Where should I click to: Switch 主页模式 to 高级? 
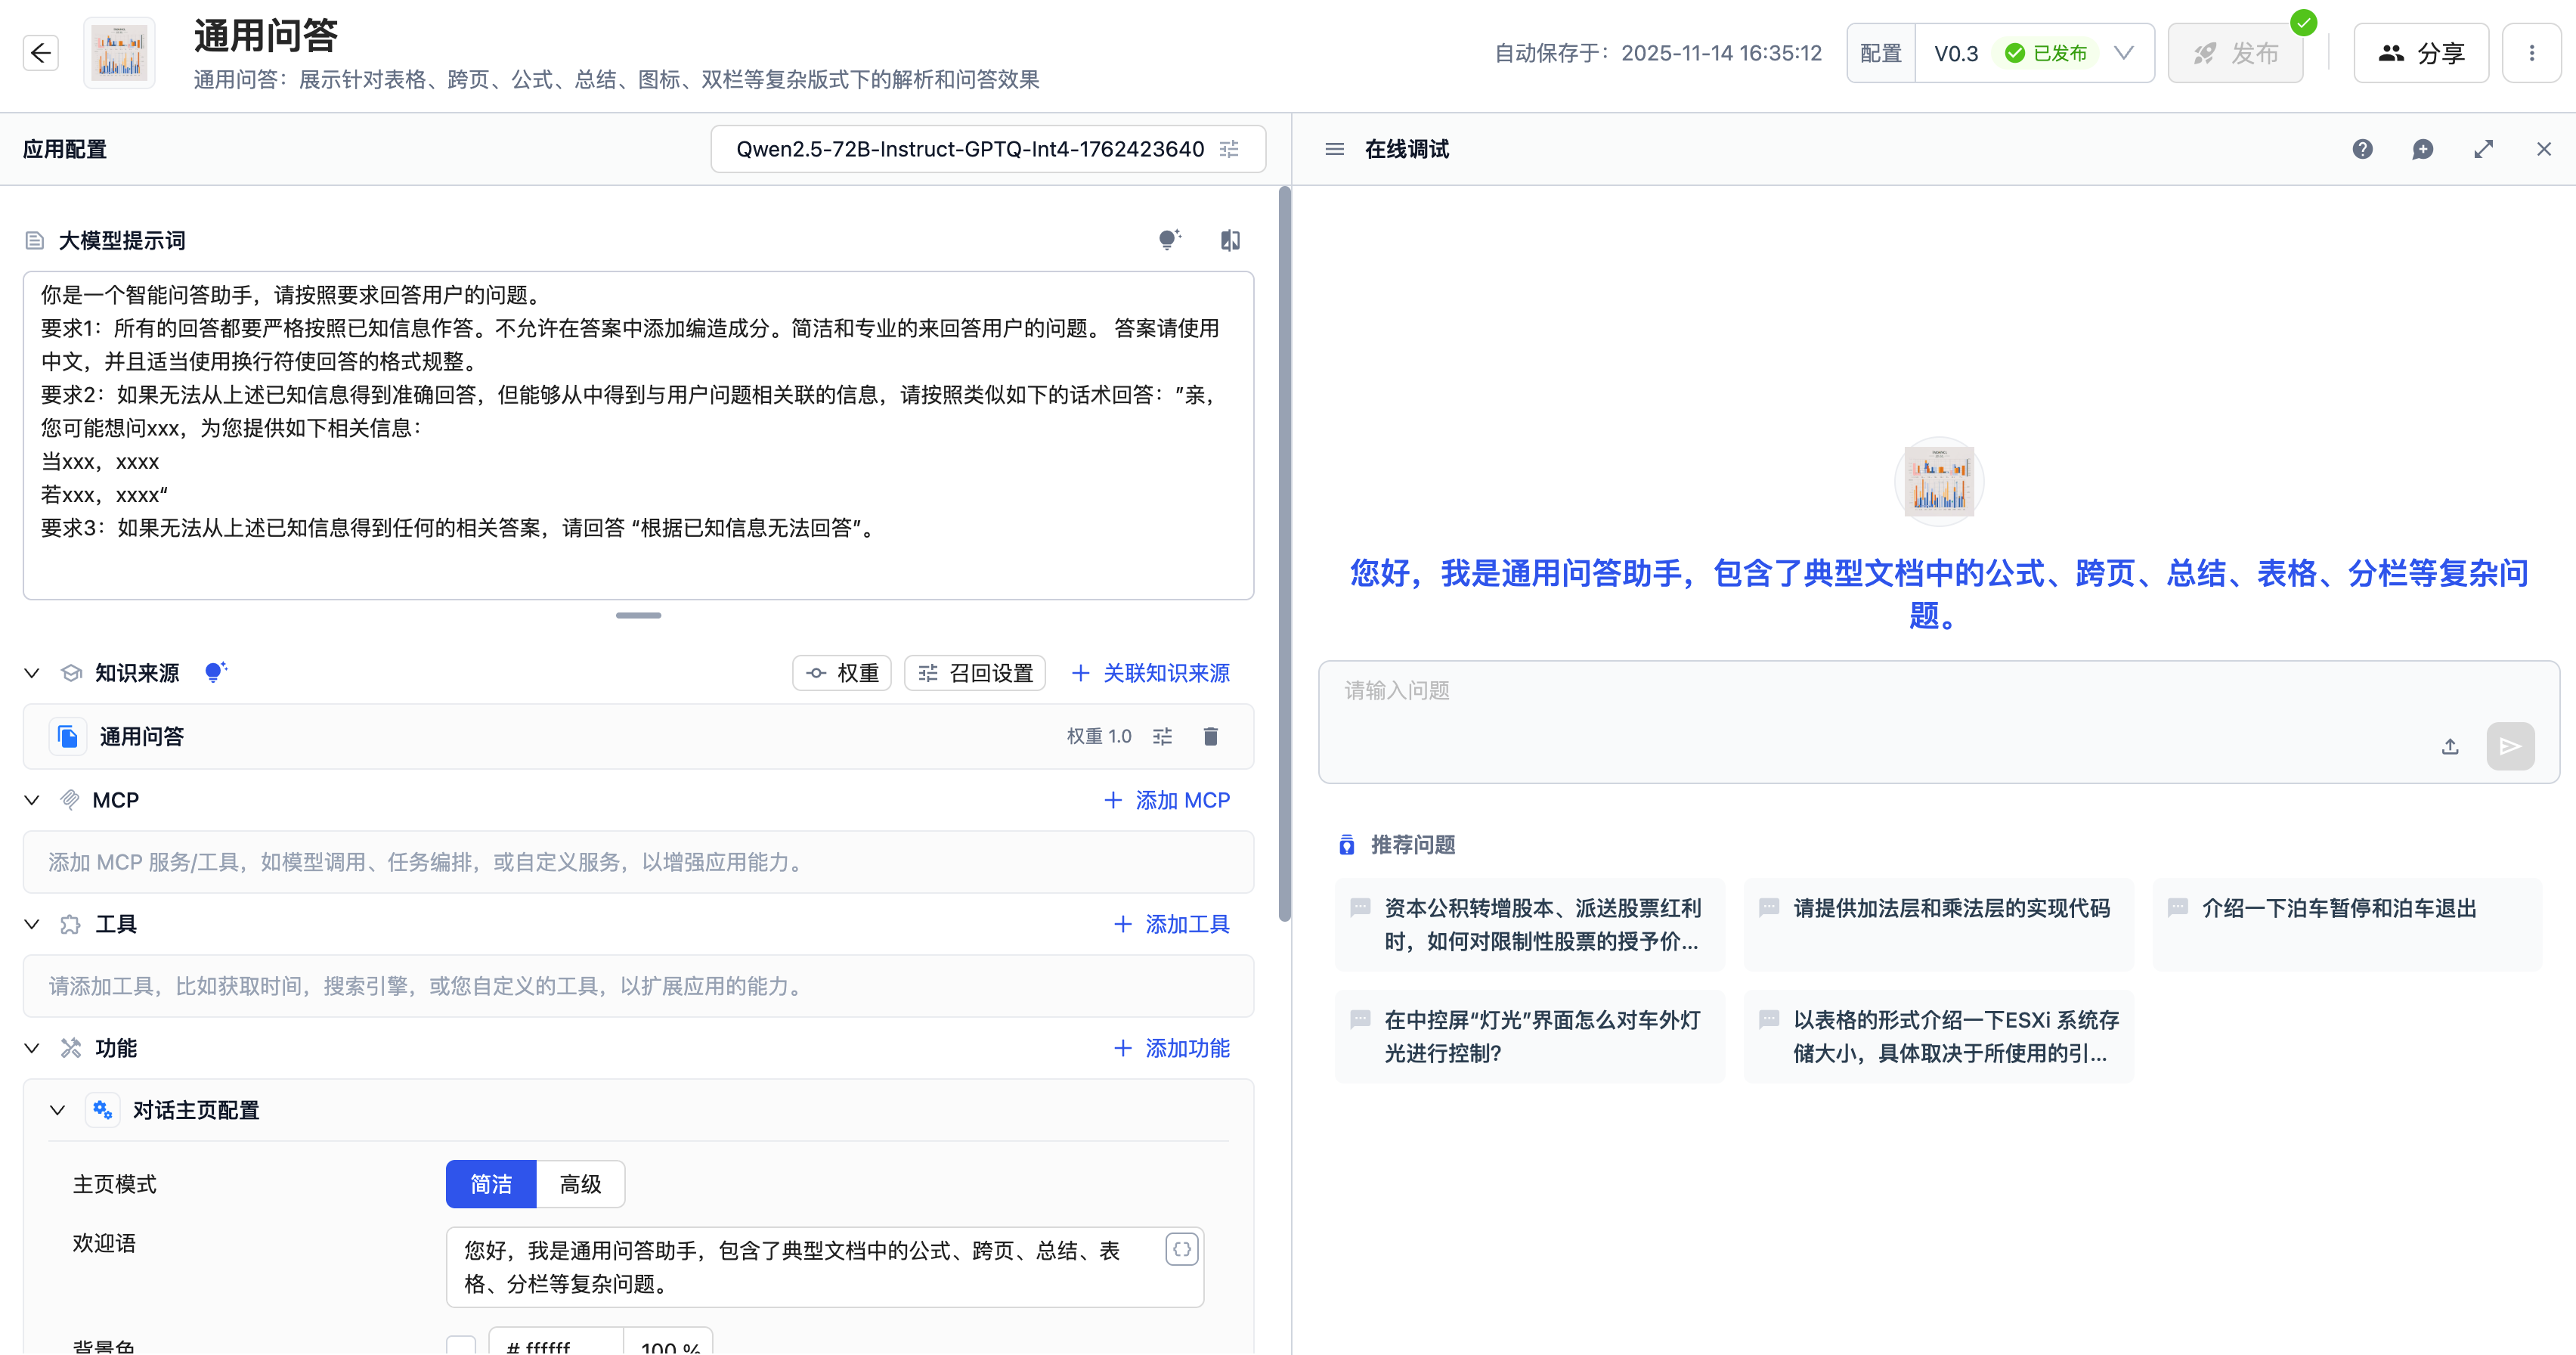pyautogui.click(x=580, y=1183)
